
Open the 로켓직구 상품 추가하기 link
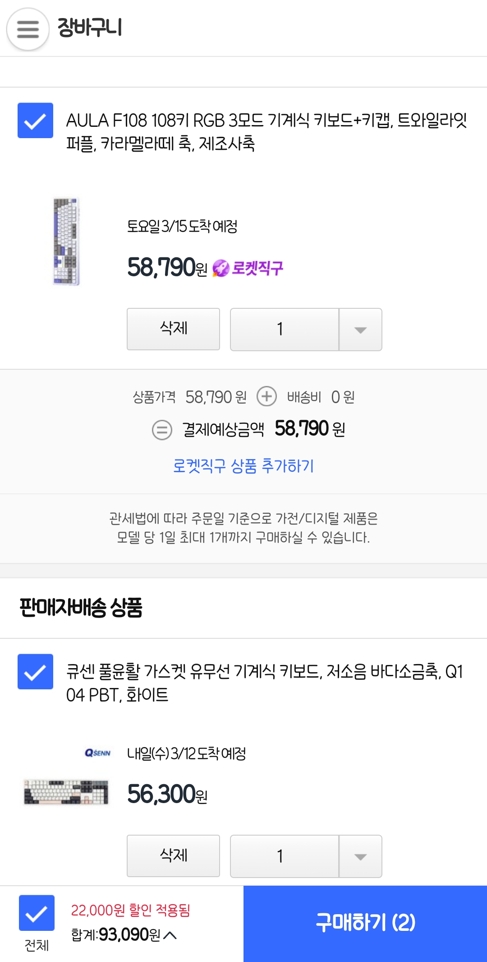pyautogui.click(x=243, y=466)
